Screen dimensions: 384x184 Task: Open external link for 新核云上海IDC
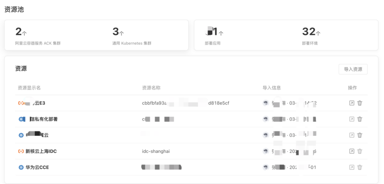click(352, 151)
